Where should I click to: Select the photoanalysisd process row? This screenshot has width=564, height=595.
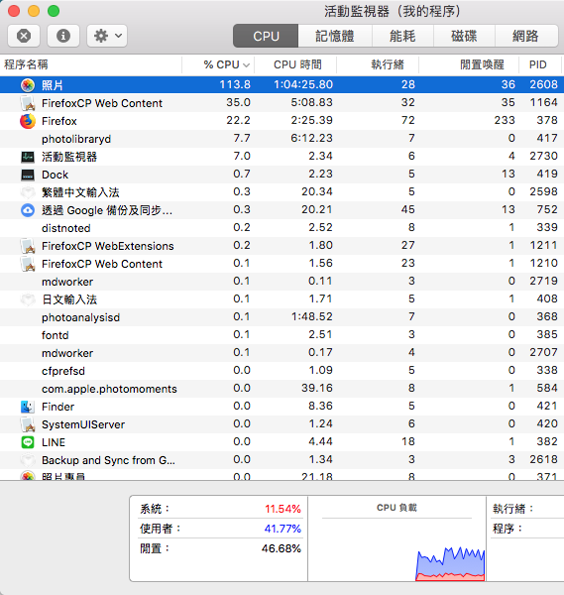point(282,317)
